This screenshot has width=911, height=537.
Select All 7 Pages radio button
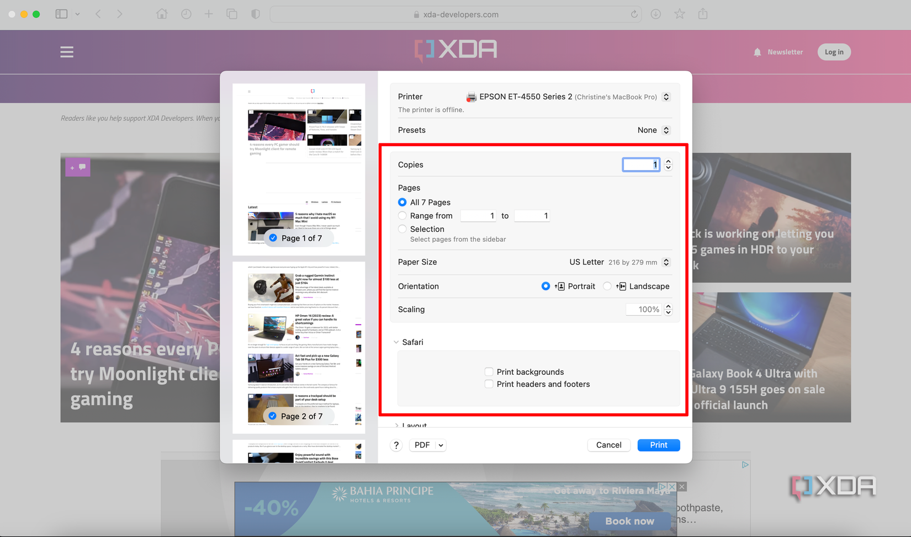click(402, 203)
